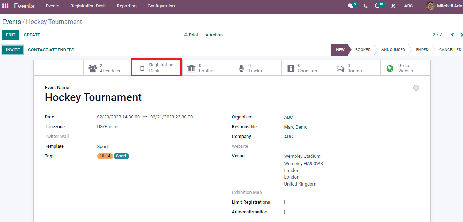Click the Events app title
This screenshot has width=463, height=222.
pos(24,6)
